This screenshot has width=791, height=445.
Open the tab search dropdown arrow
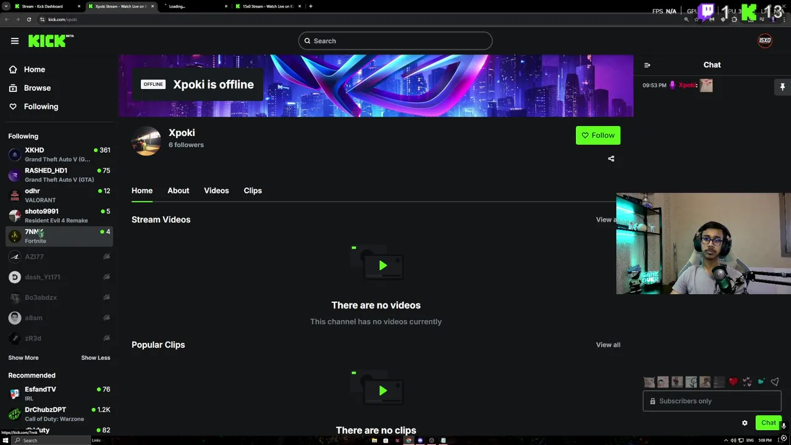[6, 6]
